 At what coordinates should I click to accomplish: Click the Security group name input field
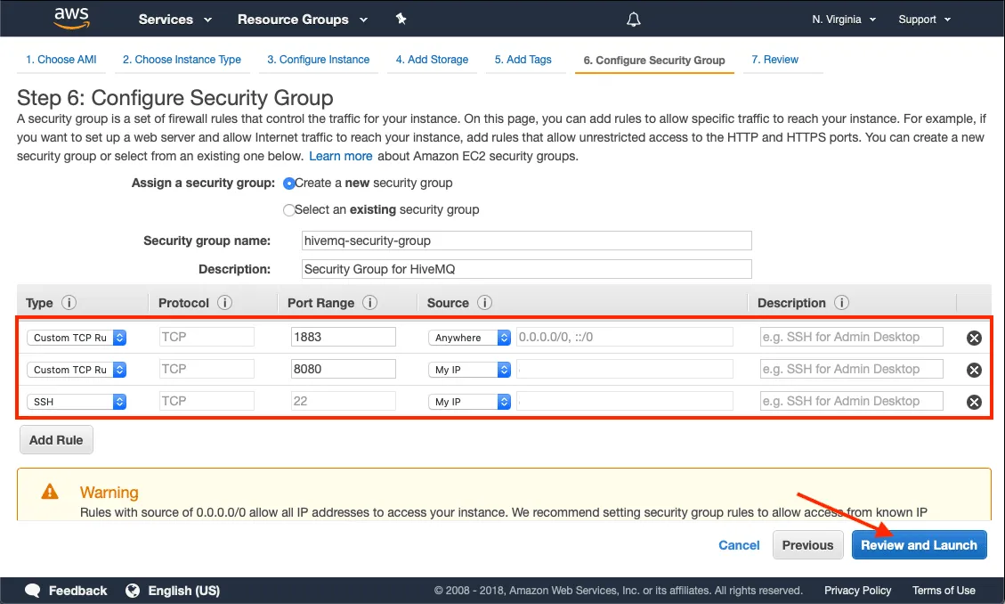click(525, 241)
